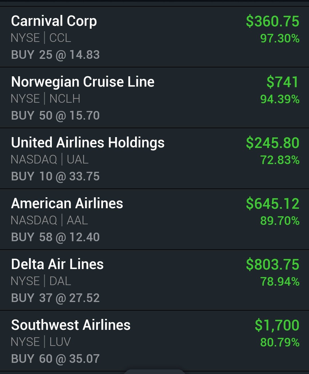
Task: Tap the $360.75 Carnival gain value
Action: [273, 22]
